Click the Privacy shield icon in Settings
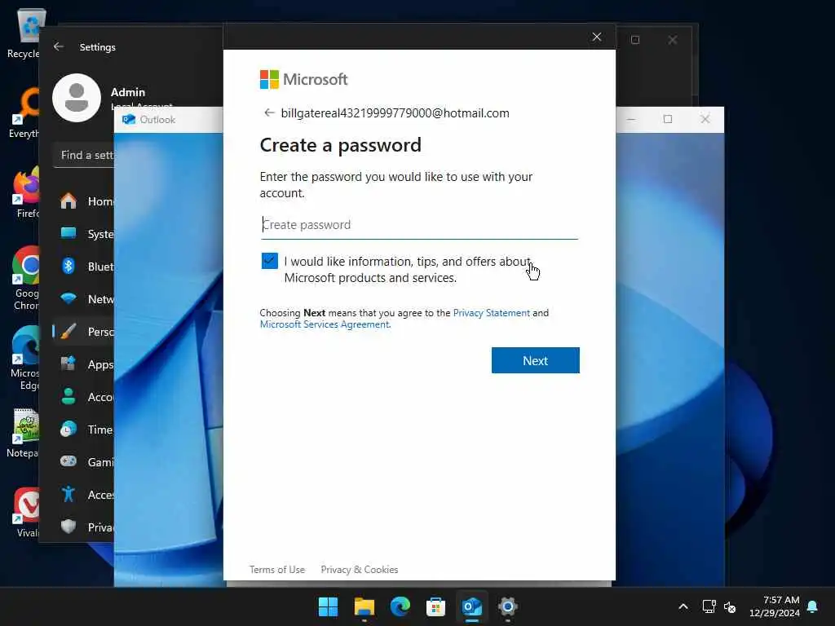This screenshot has width=835, height=626. point(68,527)
